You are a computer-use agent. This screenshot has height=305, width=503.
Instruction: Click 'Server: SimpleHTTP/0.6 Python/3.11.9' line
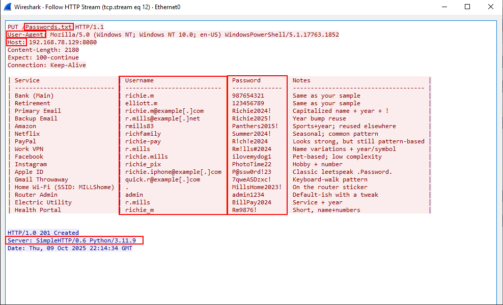point(72,240)
